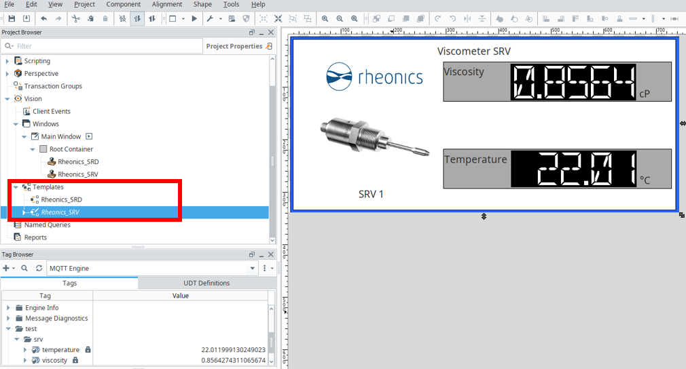
Task: Switch to the UDT Definitions tab
Action: [206, 283]
